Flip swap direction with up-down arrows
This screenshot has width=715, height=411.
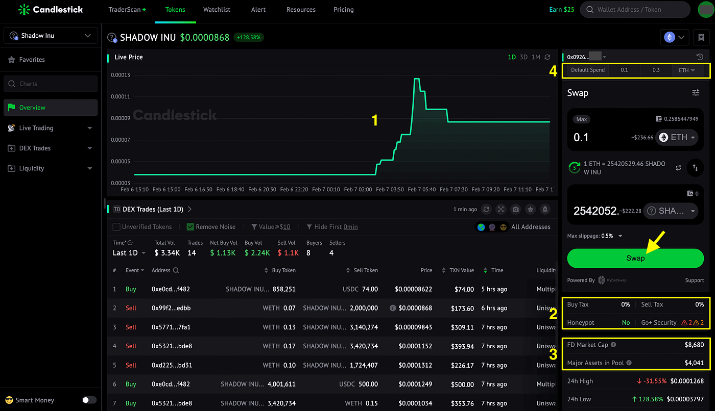pos(695,167)
